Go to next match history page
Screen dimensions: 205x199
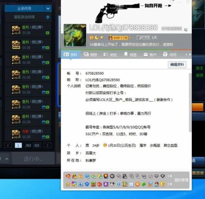click(48, 145)
